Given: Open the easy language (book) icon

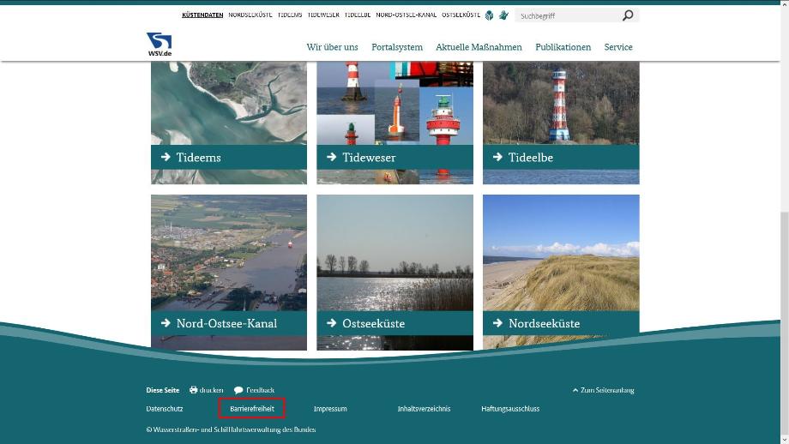Looking at the screenshot, I should pyautogui.click(x=490, y=15).
